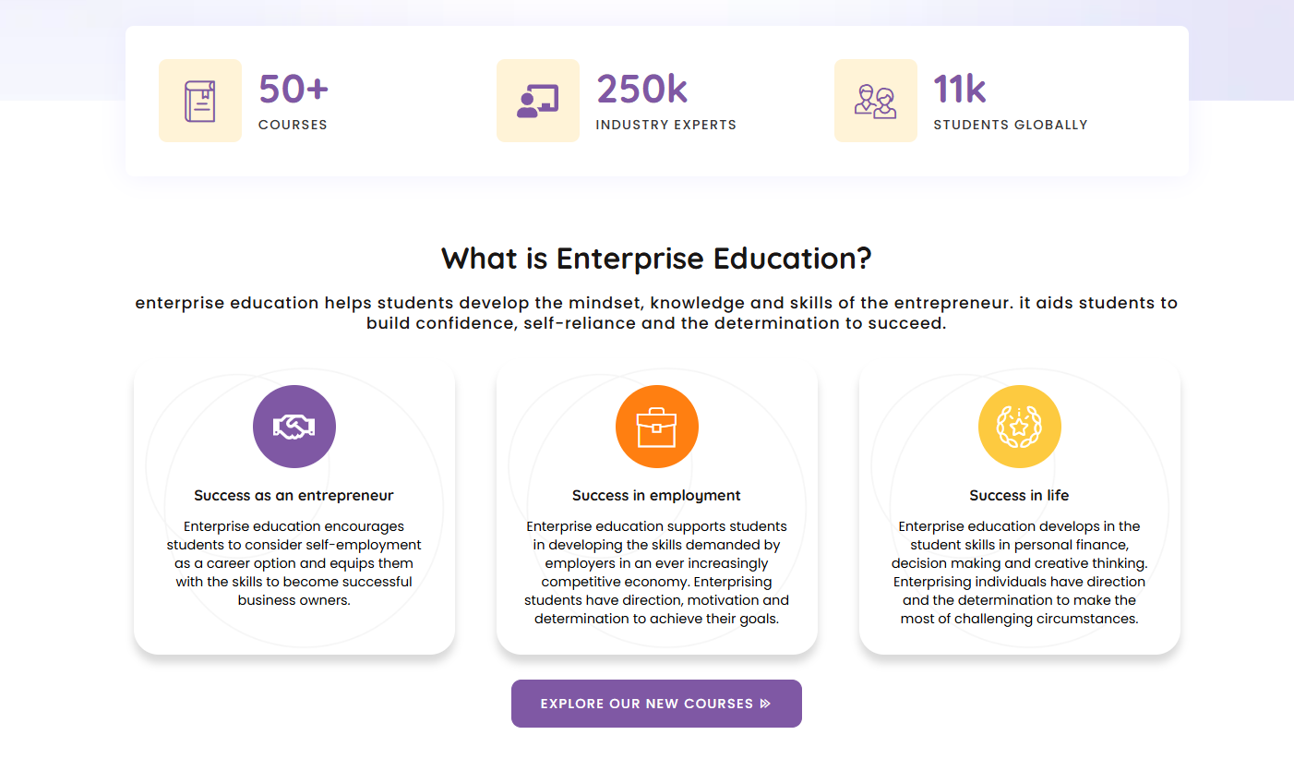The image size is (1294, 759).
Task: Click the double arrow on Explore button
Action: [765, 704]
